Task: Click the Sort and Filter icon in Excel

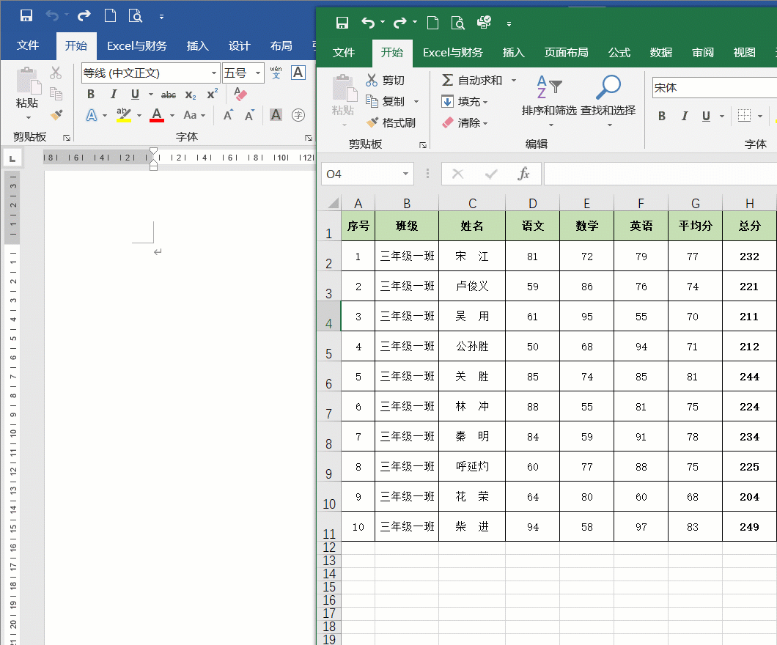Action: point(548,87)
